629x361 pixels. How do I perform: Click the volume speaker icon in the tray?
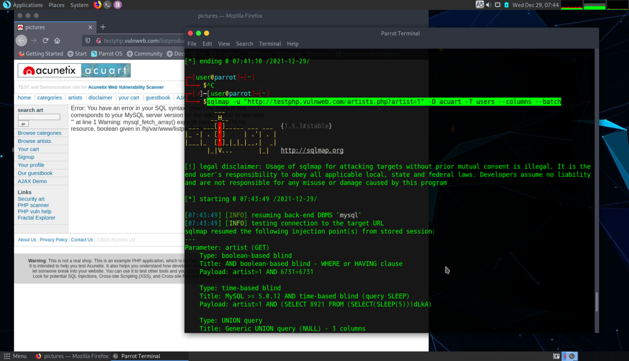[489, 5]
